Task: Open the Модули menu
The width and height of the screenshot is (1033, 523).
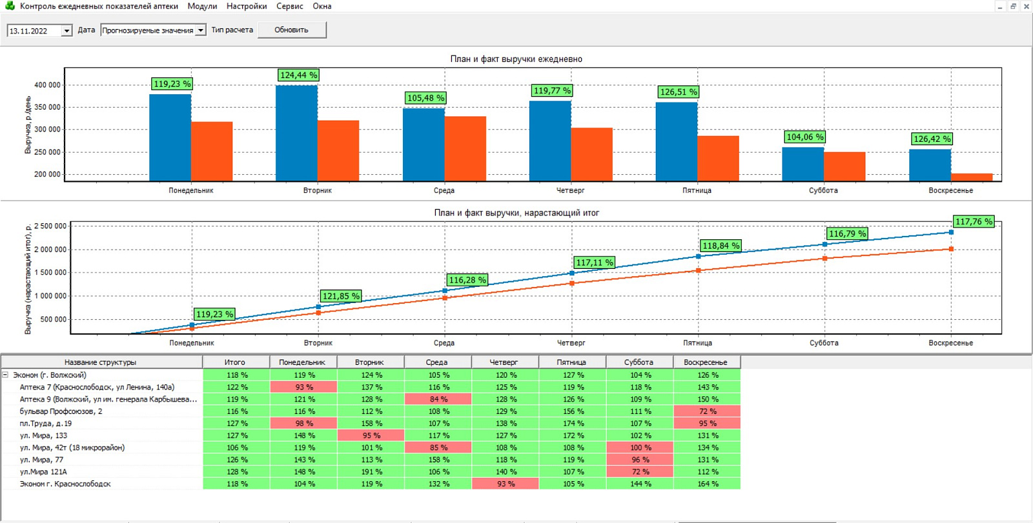Action: tap(202, 6)
